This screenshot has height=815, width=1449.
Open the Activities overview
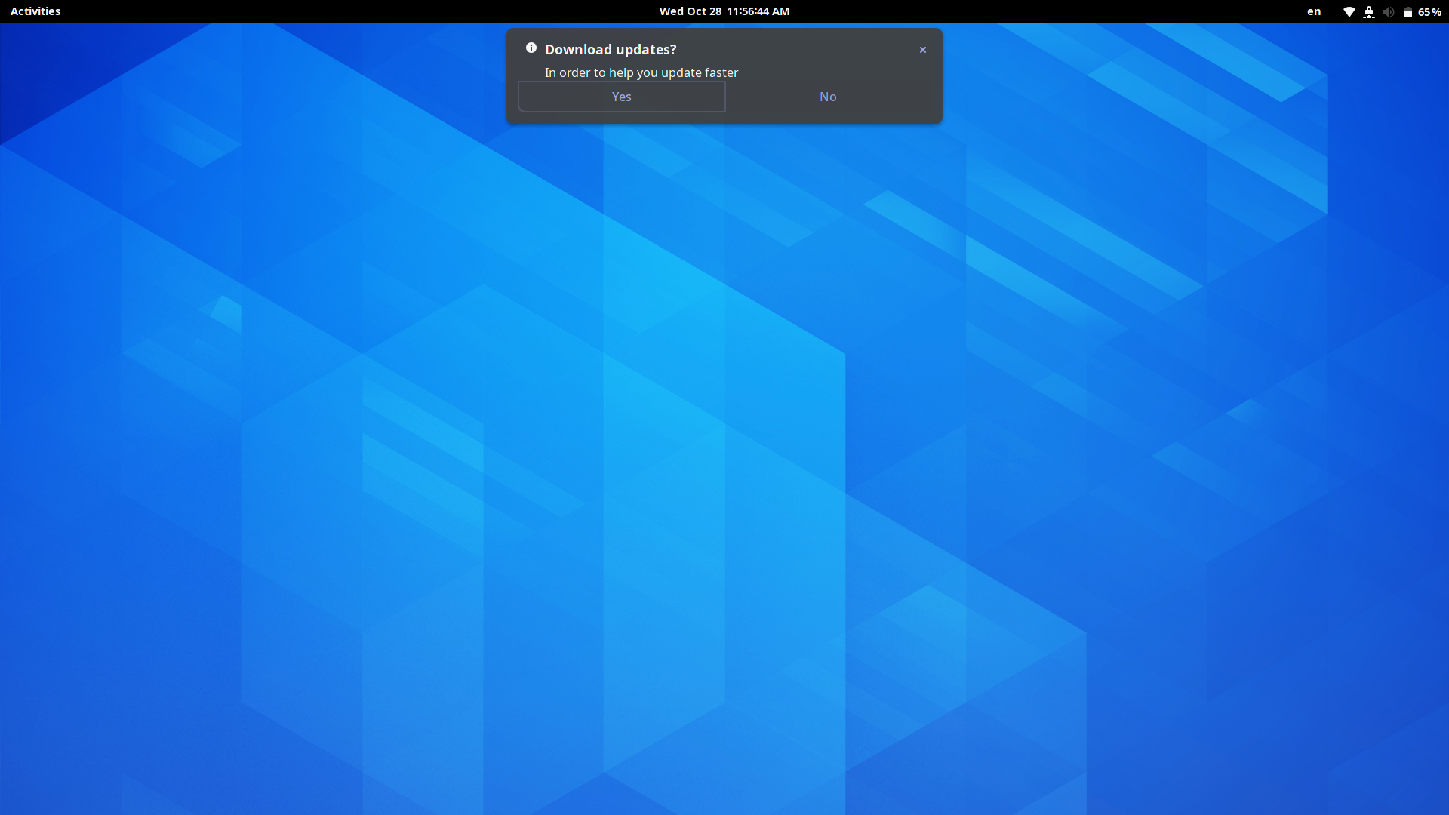point(35,11)
